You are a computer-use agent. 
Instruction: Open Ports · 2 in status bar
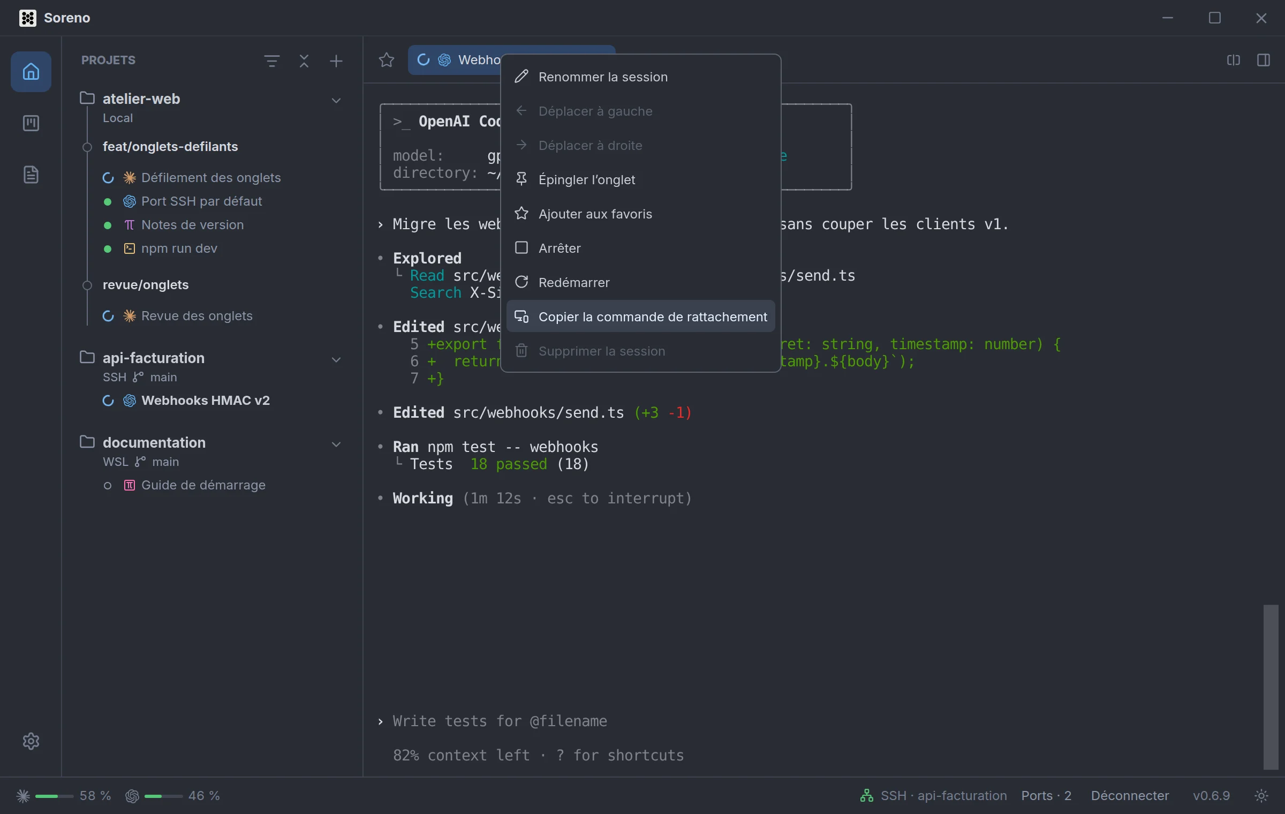click(1046, 796)
